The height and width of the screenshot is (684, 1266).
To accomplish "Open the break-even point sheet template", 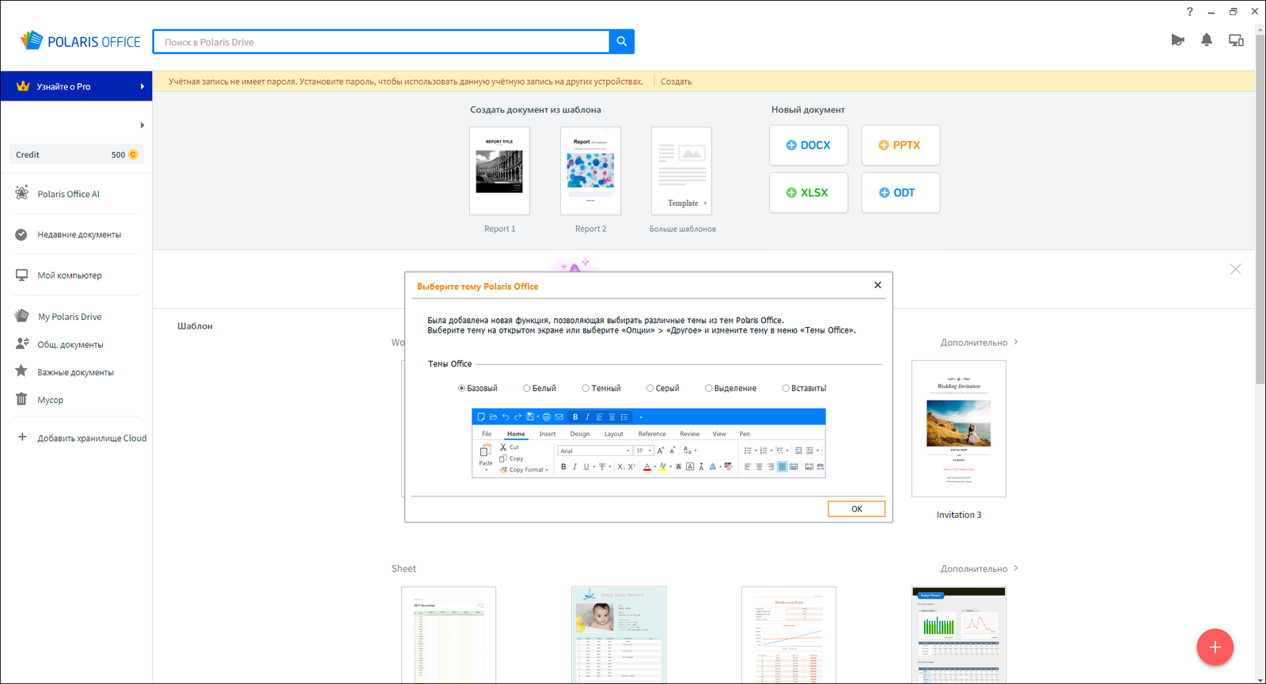I will point(789,635).
